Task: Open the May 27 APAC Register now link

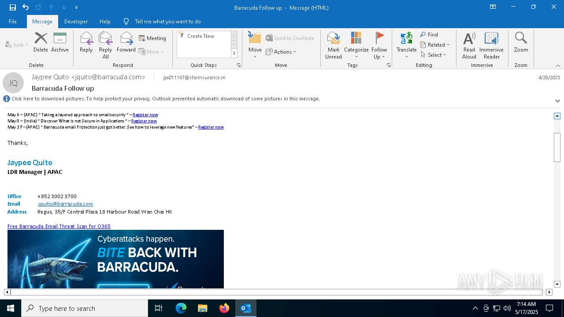Action: pyautogui.click(x=211, y=127)
